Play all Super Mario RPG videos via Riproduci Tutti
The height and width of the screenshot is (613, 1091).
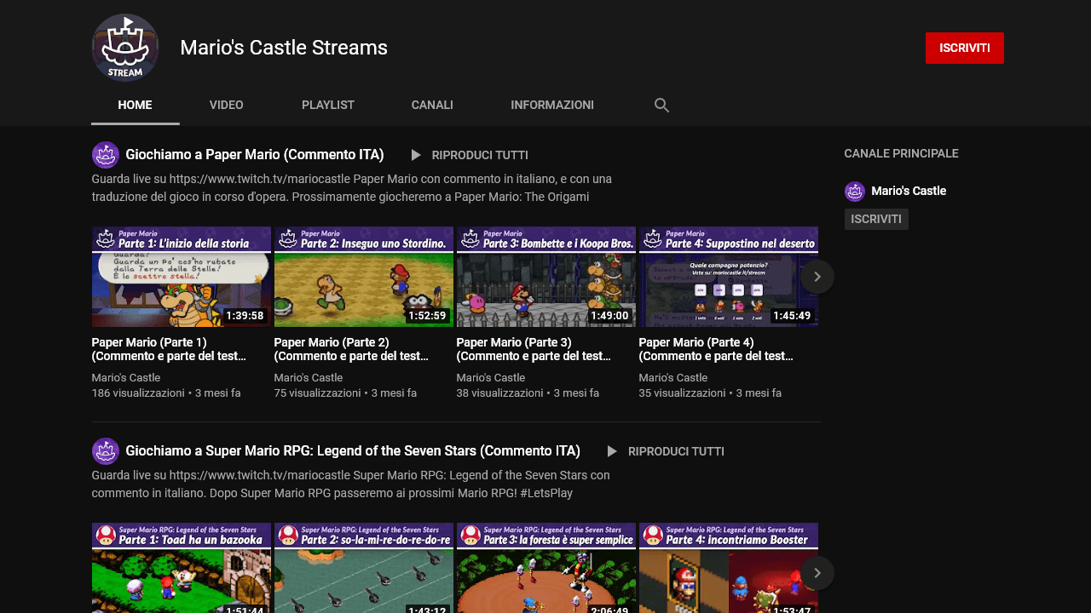[x=676, y=451]
